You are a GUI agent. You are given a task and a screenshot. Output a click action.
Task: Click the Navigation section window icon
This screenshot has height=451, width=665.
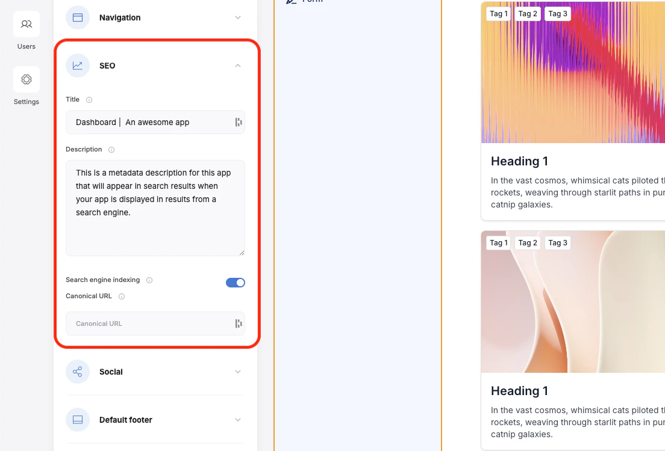(x=78, y=17)
